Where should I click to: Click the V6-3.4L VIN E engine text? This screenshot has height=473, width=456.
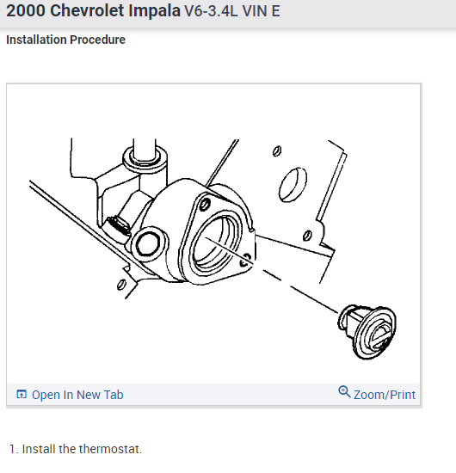coord(232,11)
